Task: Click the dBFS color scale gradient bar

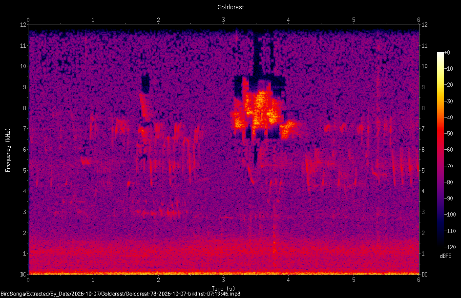Action: 440,150
